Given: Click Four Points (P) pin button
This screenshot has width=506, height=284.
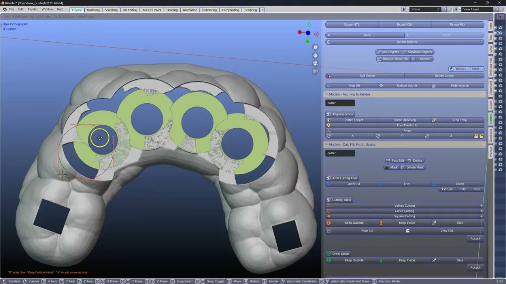Looking at the screenshot, I should click(x=405, y=125).
